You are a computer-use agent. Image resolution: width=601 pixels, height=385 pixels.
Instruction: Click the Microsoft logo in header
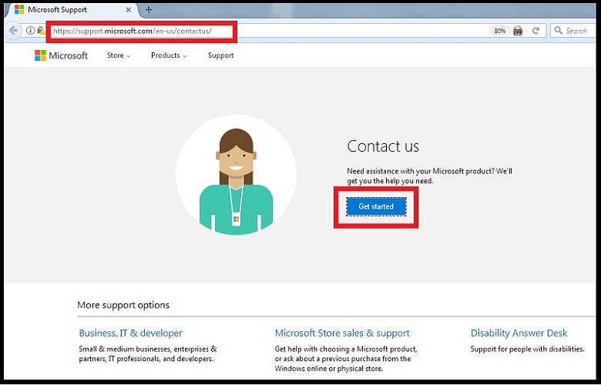pos(62,55)
